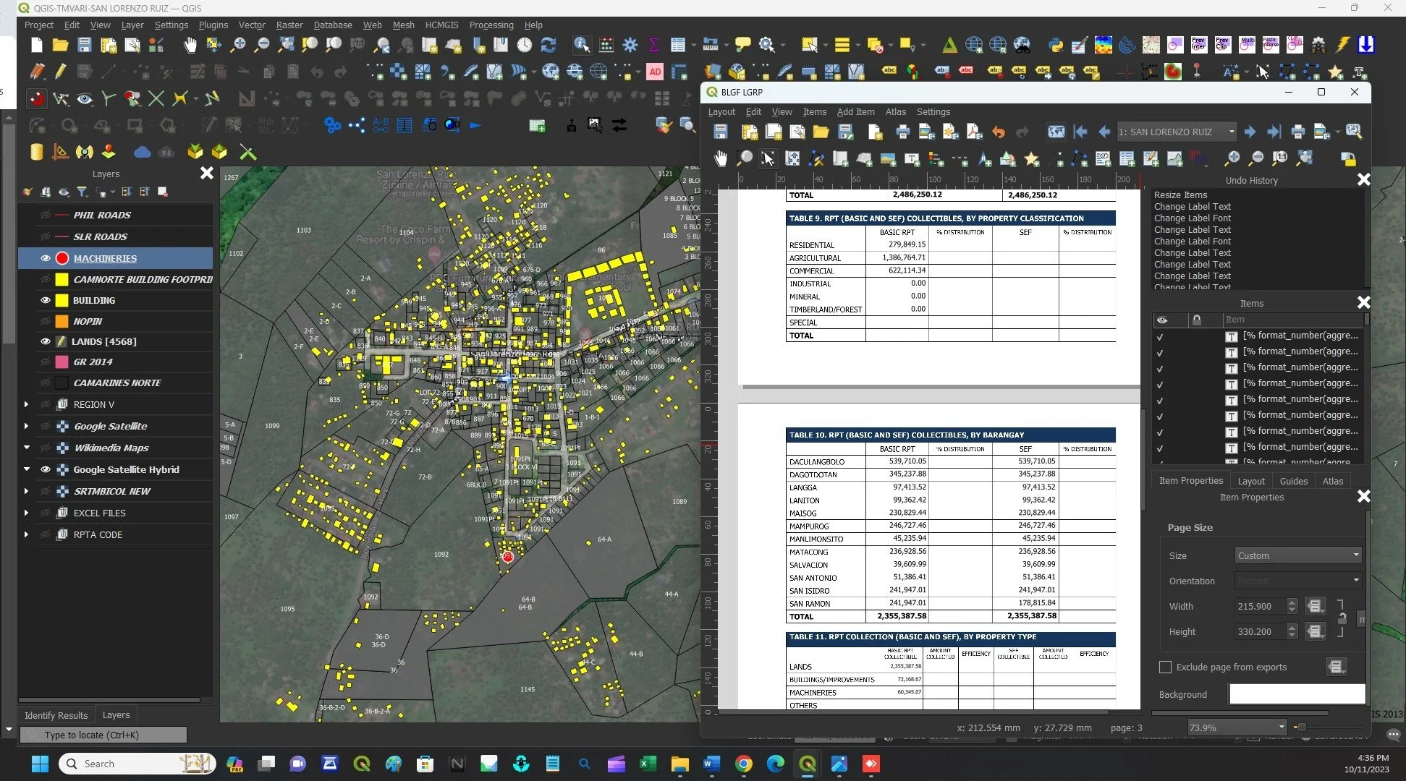Expand the REGION V layer group
Viewport: 1406px width, 781px height.
(26, 404)
